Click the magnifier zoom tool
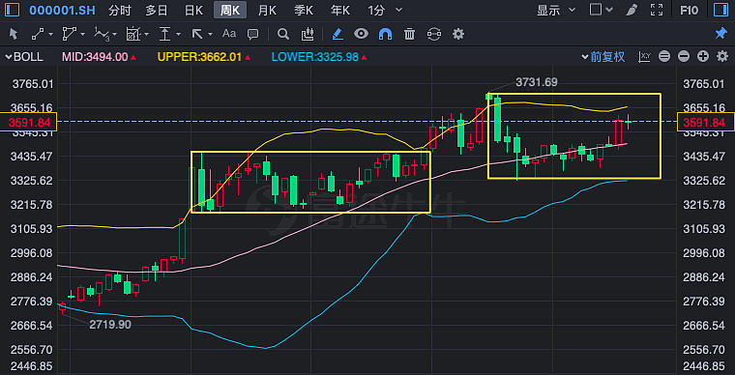Image resolution: width=735 pixels, height=375 pixels. coord(283,34)
